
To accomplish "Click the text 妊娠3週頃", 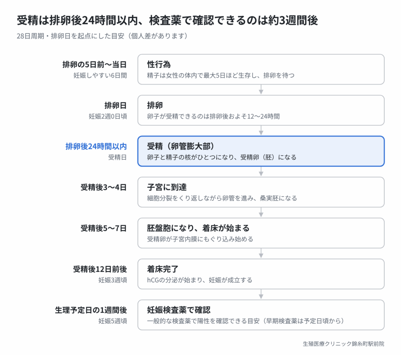I will pyautogui.click(x=113, y=280).
